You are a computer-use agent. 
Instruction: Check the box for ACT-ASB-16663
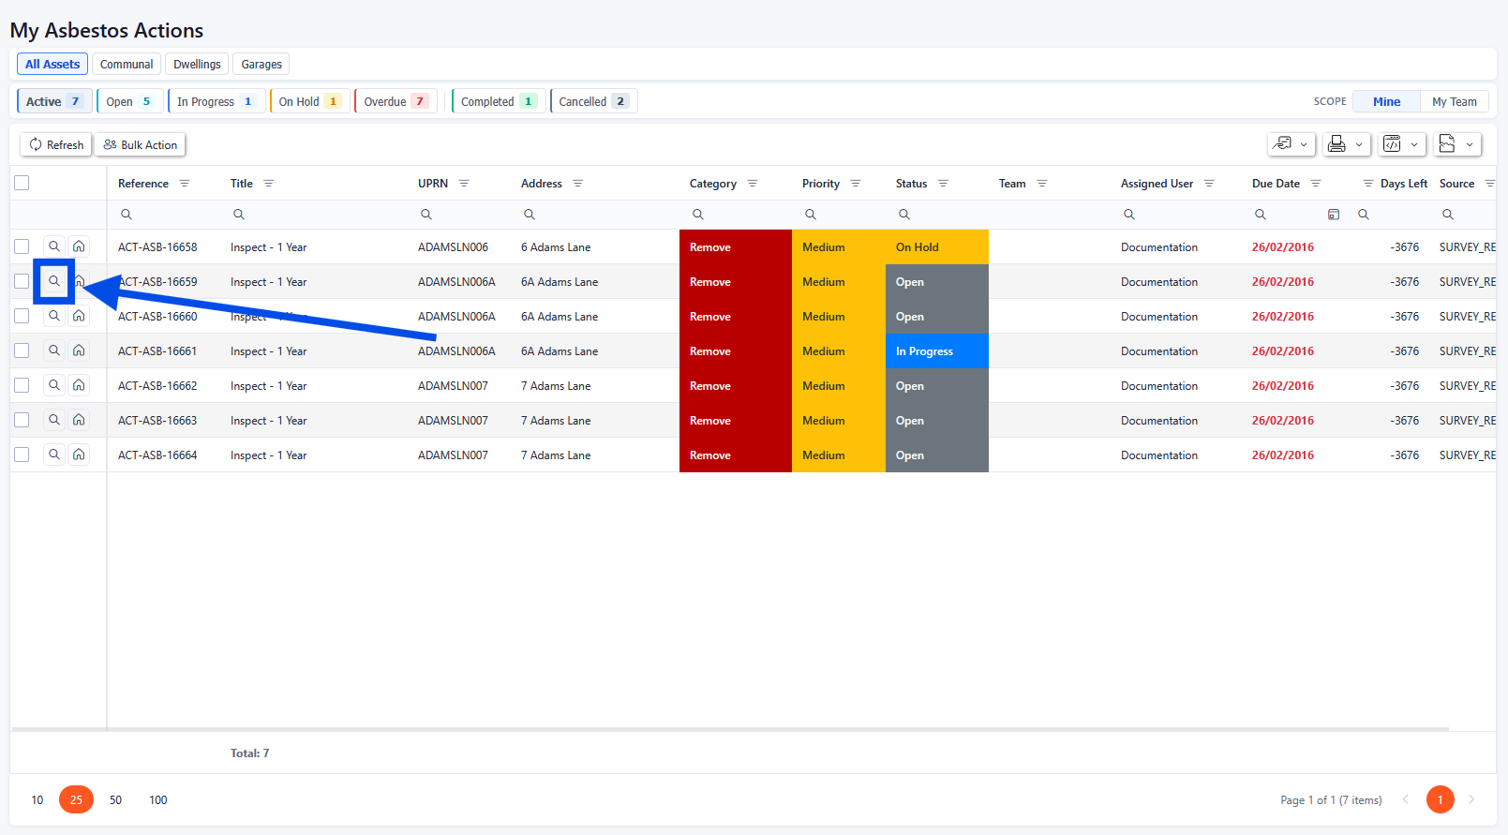(x=22, y=420)
